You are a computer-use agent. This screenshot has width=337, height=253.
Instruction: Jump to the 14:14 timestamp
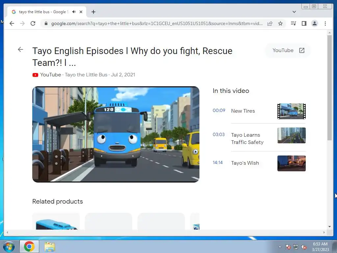[x=218, y=162]
